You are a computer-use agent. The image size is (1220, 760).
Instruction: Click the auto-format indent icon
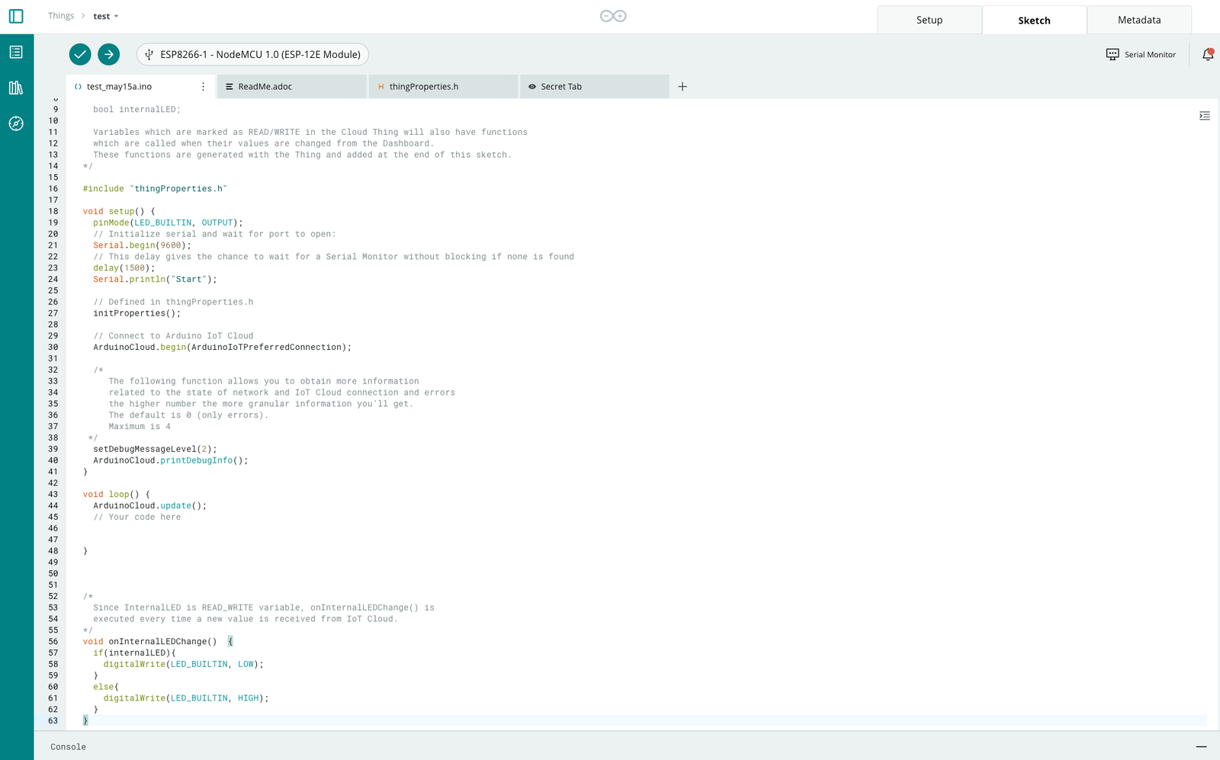click(x=1204, y=116)
